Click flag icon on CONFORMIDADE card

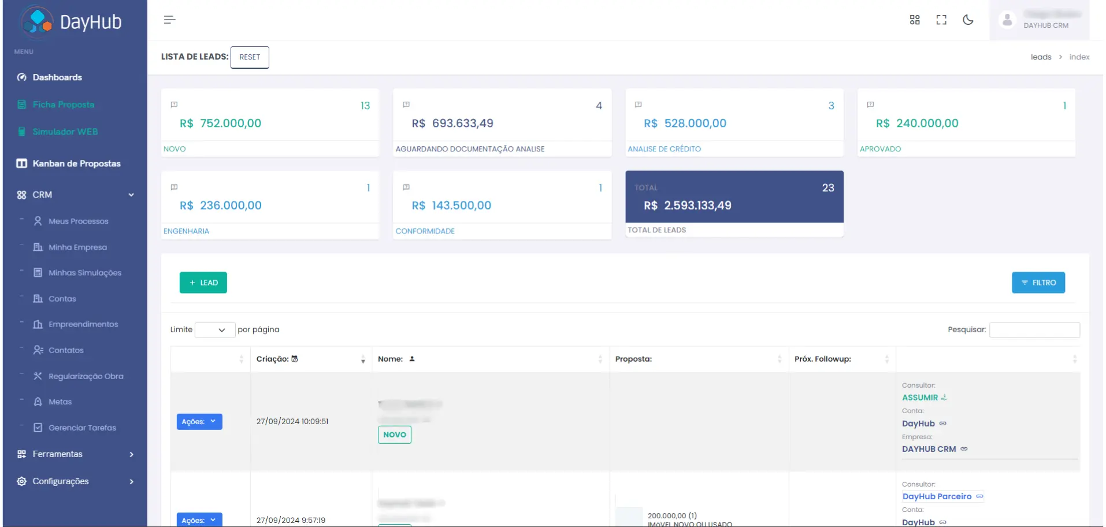pyautogui.click(x=406, y=187)
